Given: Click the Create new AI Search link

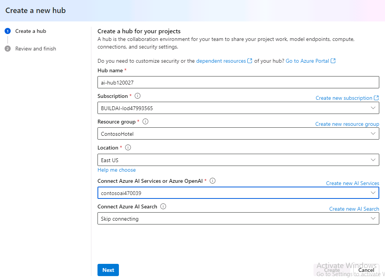Looking at the screenshot, I should tap(354, 209).
